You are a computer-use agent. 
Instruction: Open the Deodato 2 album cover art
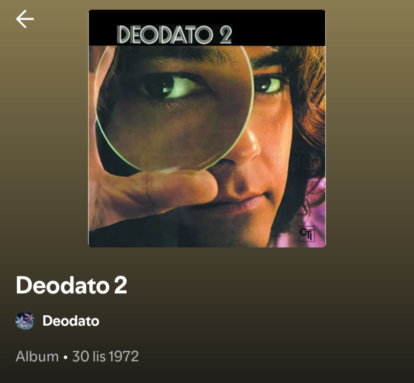pos(207,129)
